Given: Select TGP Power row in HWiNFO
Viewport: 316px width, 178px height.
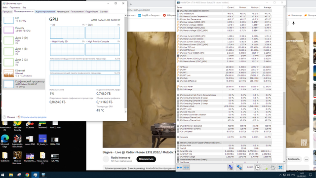Looking at the screenshot, I should coord(224,67).
